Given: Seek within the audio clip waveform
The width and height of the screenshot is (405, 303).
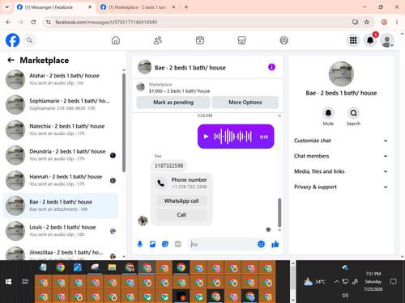Looking at the screenshot, I should [x=233, y=137].
